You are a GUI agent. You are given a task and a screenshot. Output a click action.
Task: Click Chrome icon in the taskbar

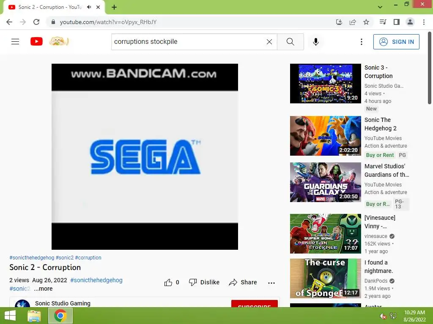[x=60, y=316]
